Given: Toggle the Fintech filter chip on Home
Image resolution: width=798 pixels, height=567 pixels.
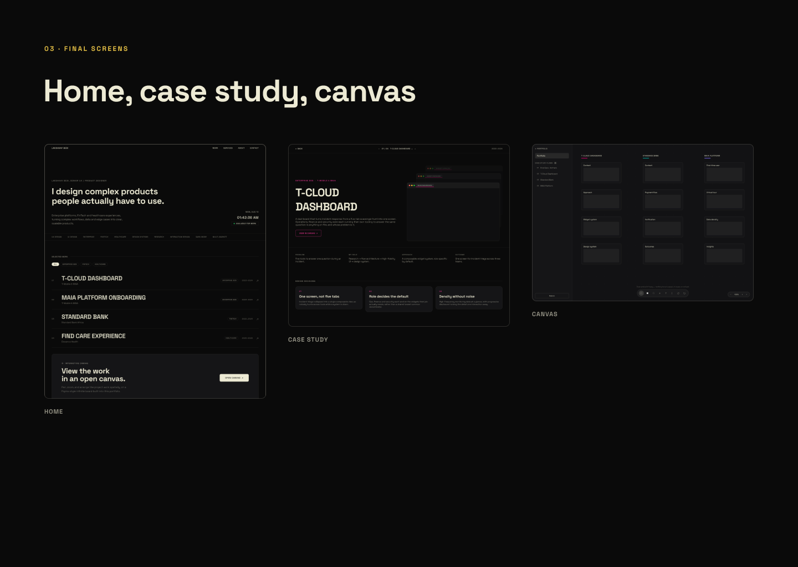Looking at the screenshot, I should coord(86,264).
